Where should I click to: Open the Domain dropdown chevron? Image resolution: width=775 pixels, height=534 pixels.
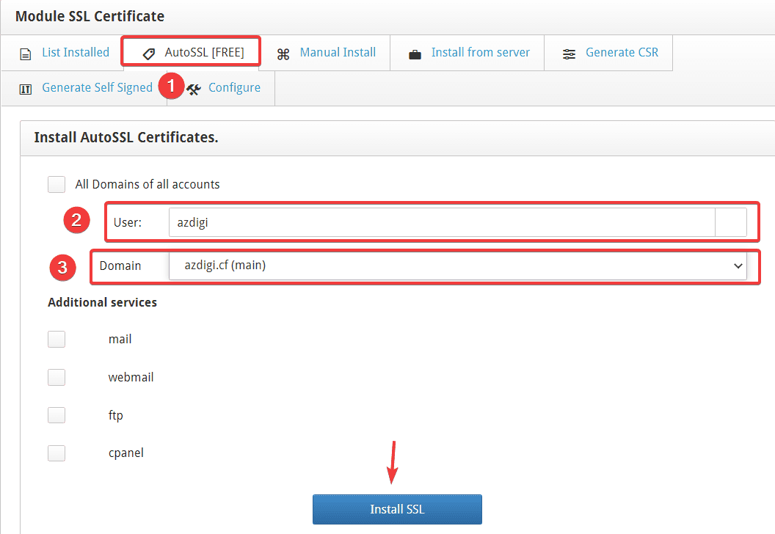tap(739, 266)
